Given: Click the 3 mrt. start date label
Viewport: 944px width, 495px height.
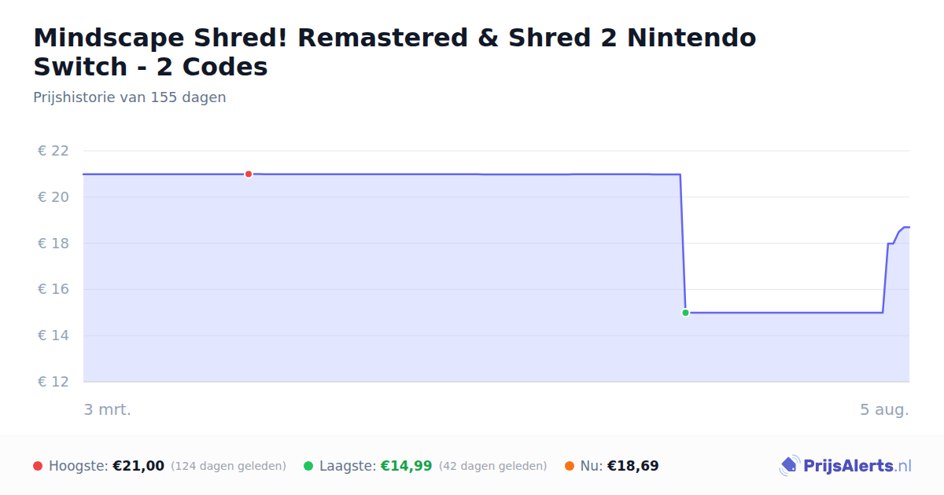Looking at the screenshot, I should 108,409.
